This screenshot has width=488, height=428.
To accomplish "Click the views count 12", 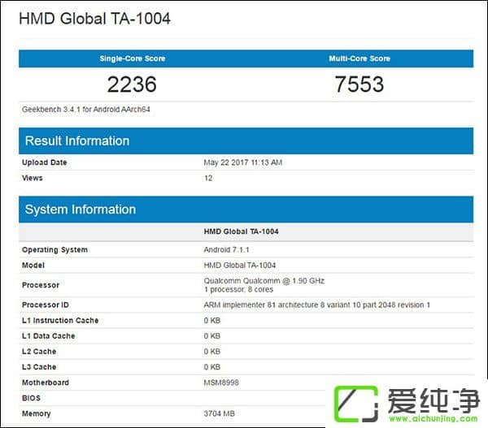I will click(208, 178).
